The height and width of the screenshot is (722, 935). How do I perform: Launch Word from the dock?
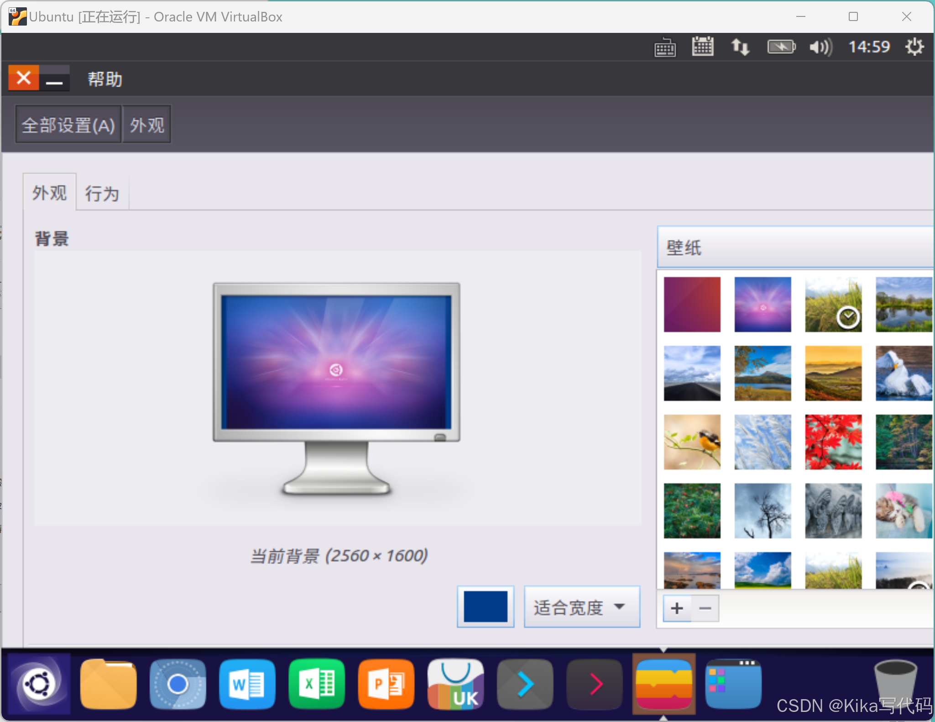[x=247, y=684]
